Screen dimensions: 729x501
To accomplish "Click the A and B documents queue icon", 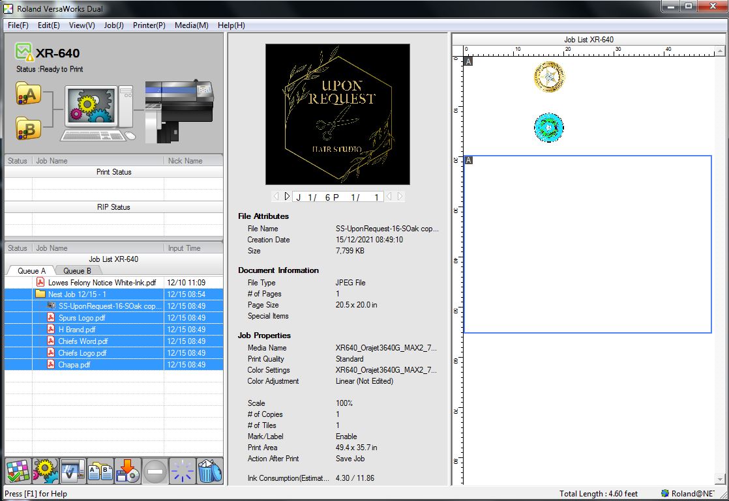I will click(100, 470).
